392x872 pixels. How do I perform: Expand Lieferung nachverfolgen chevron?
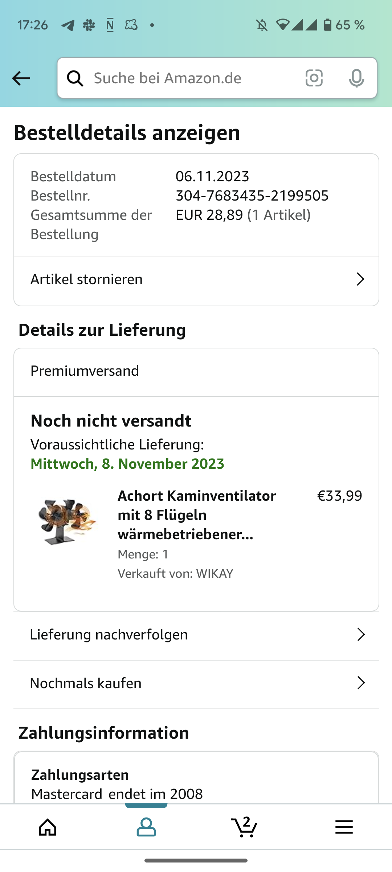(361, 634)
